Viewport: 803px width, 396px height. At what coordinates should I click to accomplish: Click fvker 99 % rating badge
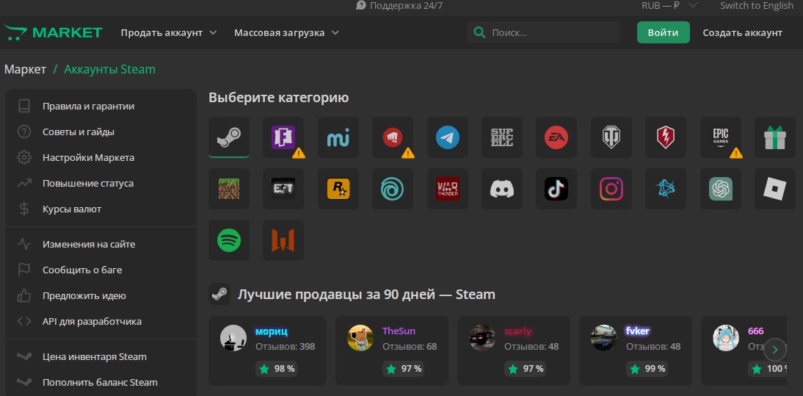click(648, 368)
